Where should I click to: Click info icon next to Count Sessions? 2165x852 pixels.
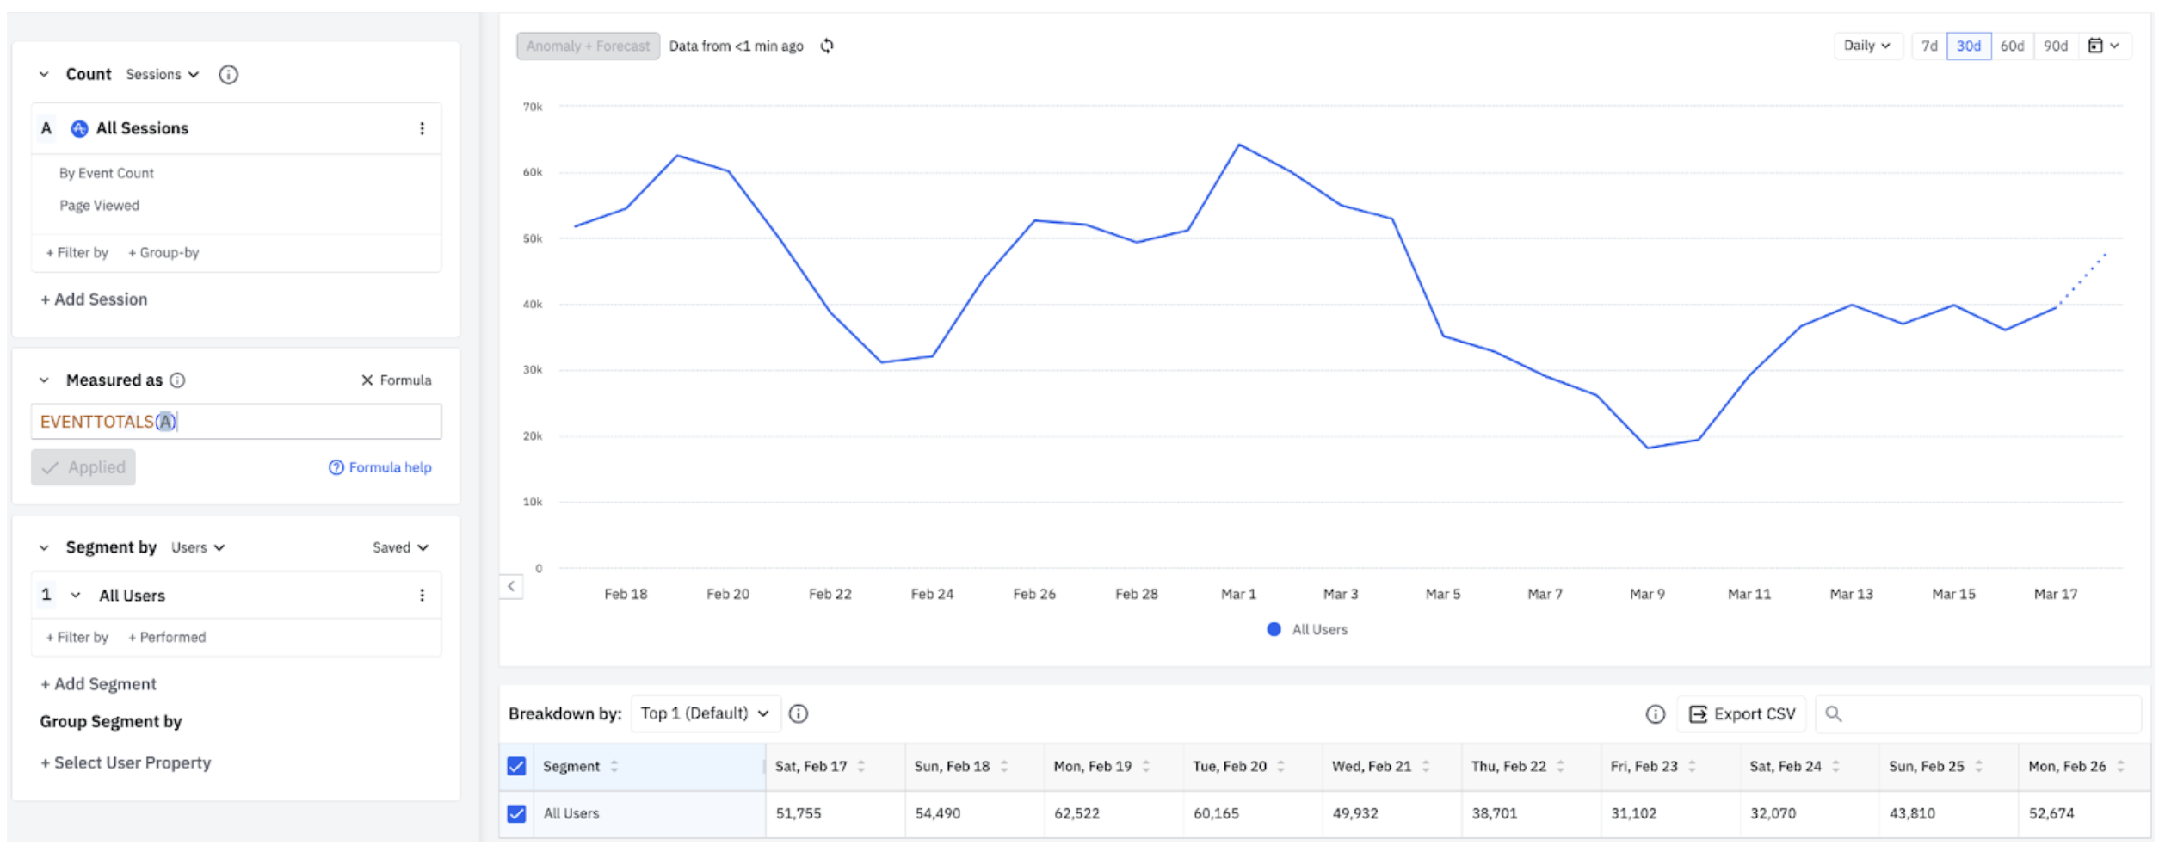click(228, 75)
